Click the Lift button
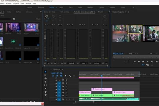159x106 pixels. coord(157,62)
